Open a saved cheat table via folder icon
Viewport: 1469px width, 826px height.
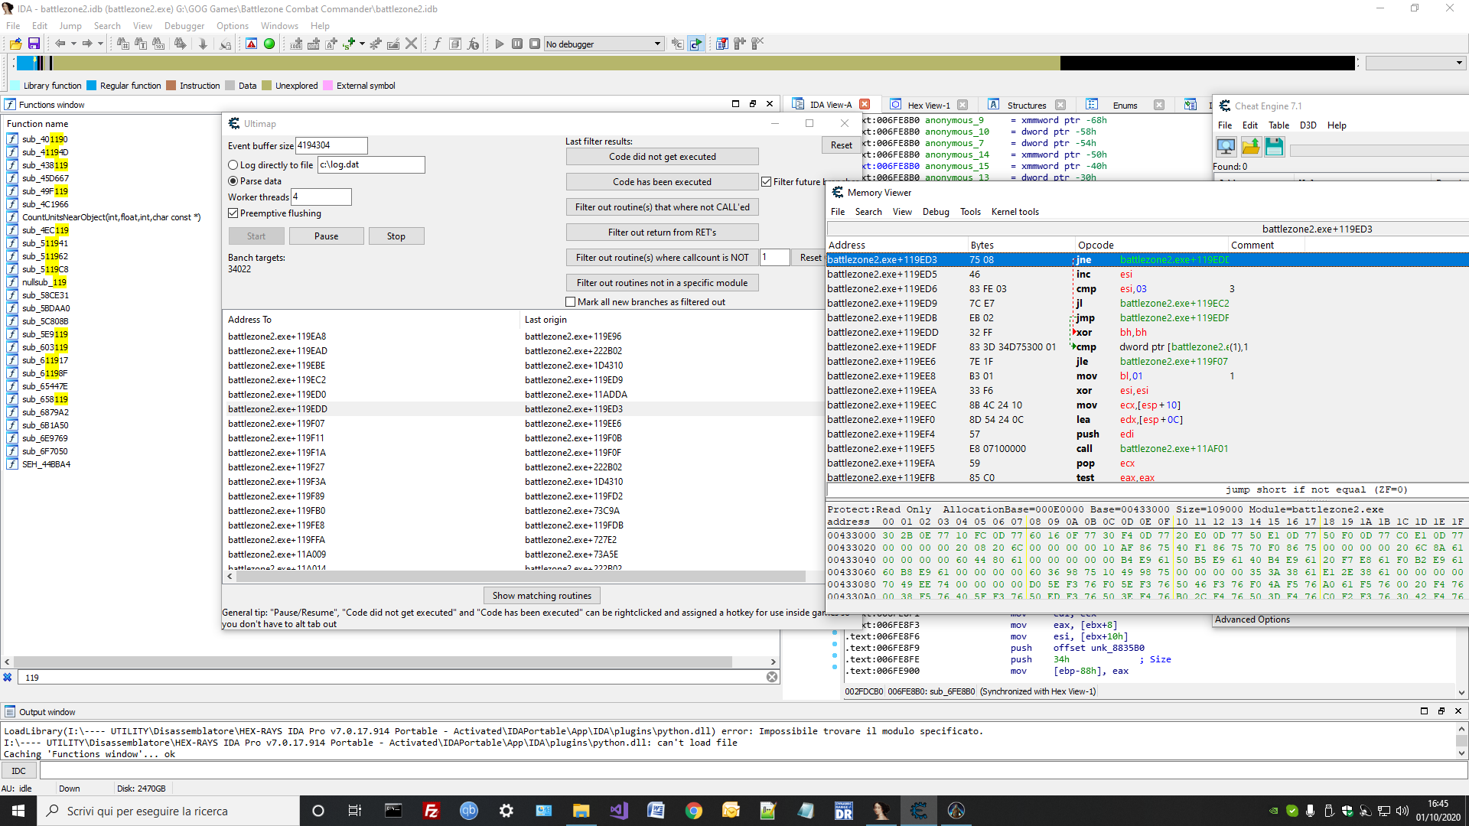(x=1250, y=146)
